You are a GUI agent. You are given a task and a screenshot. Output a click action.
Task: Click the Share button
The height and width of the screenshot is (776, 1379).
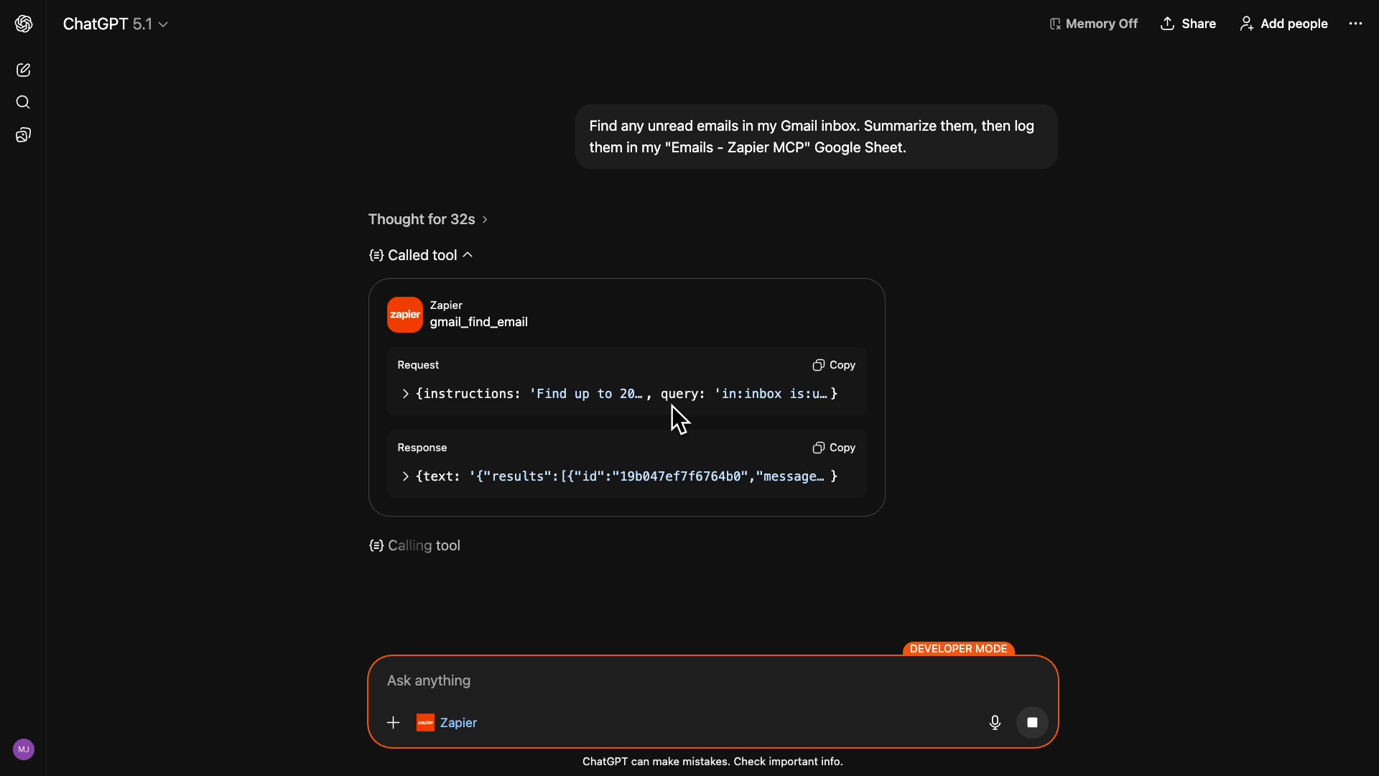(x=1188, y=24)
